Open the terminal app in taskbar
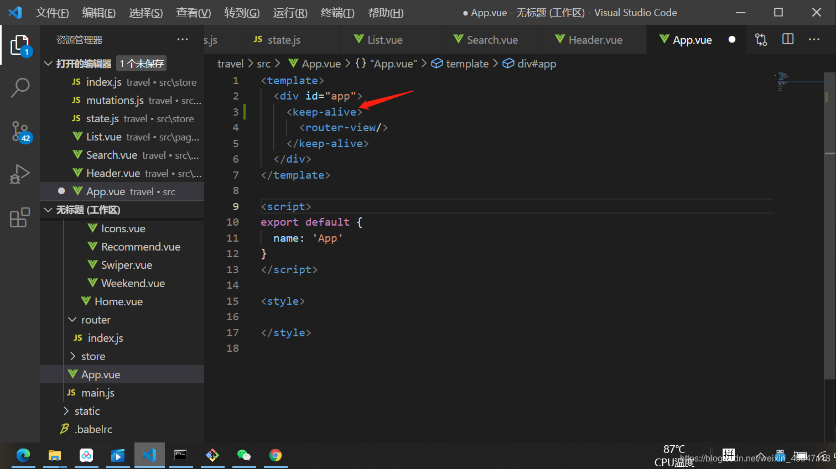The width and height of the screenshot is (836, 469). coord(180,455)
